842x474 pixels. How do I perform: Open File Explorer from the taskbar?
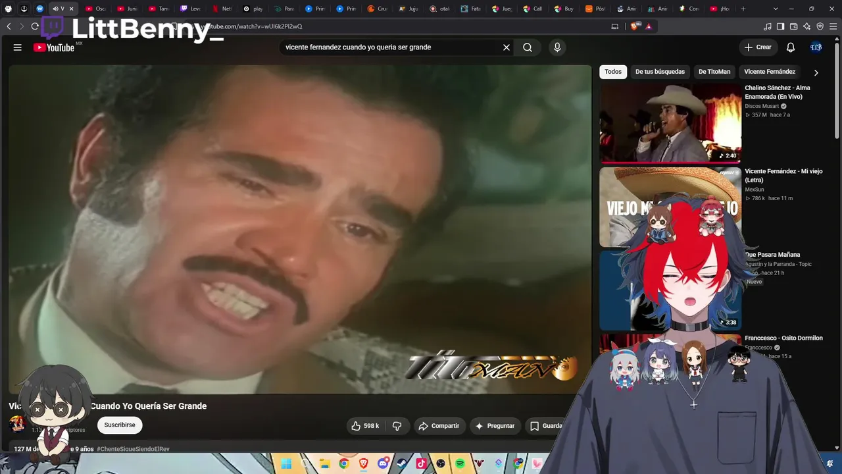[x=324, y=464]
